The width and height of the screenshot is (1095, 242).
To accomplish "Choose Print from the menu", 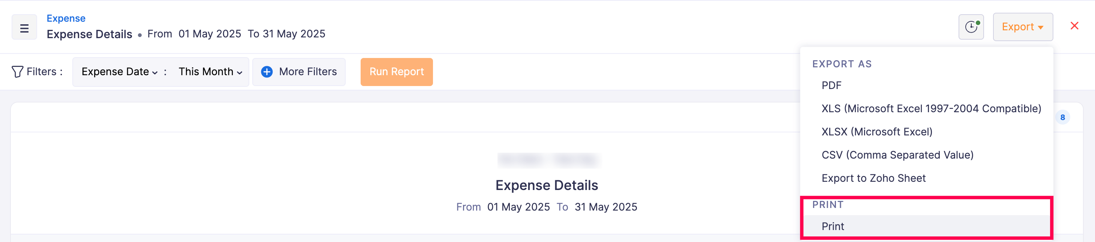I will 832,226.
